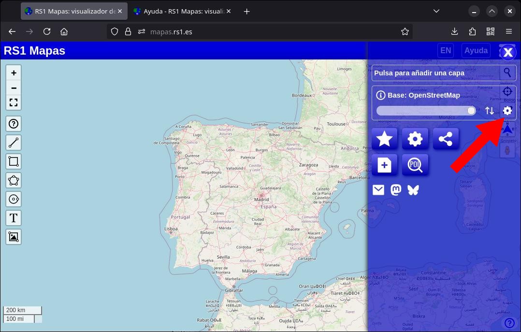Select the image insertion tool

pos(14,237)
